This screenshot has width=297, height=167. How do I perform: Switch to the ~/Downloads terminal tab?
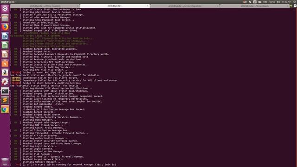click(255, 6)
